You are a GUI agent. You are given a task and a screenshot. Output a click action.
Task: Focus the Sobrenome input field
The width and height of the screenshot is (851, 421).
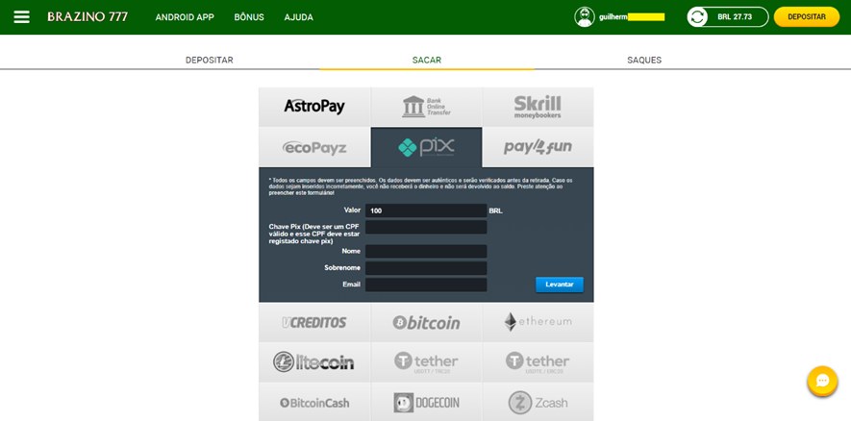(426, 268)
